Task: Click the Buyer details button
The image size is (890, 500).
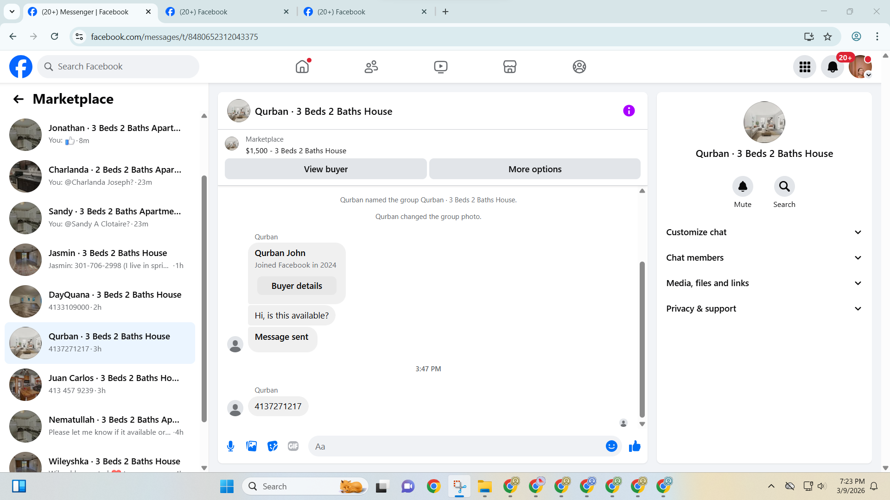Action: pyautogui.click(x=297, y=286)
